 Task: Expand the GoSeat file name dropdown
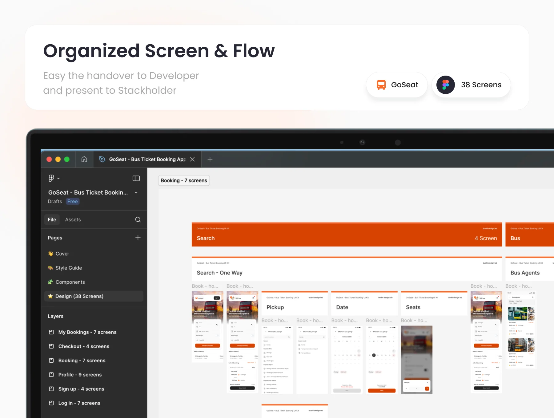coord(136,193)
